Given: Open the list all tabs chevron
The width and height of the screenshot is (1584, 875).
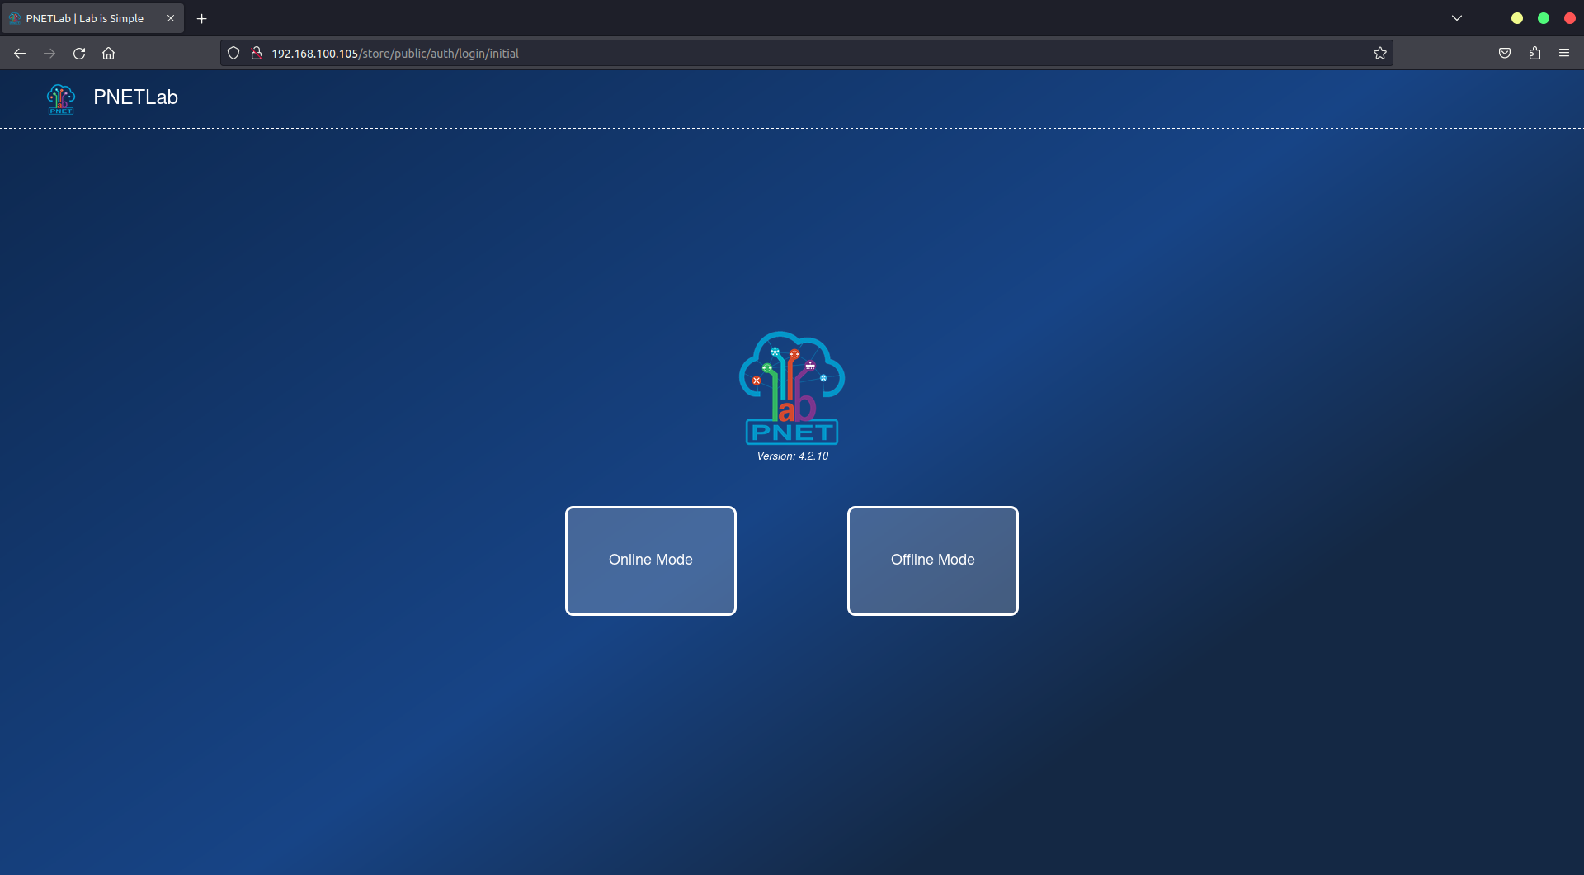Looking at the screenshot, I should point(1456,17).
